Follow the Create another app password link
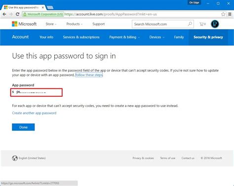 tap(34, 113)
